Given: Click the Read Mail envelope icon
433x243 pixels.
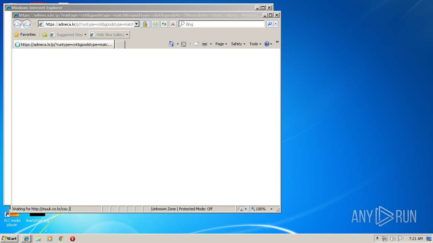Looking at the screenshot, I should [197, 44].
